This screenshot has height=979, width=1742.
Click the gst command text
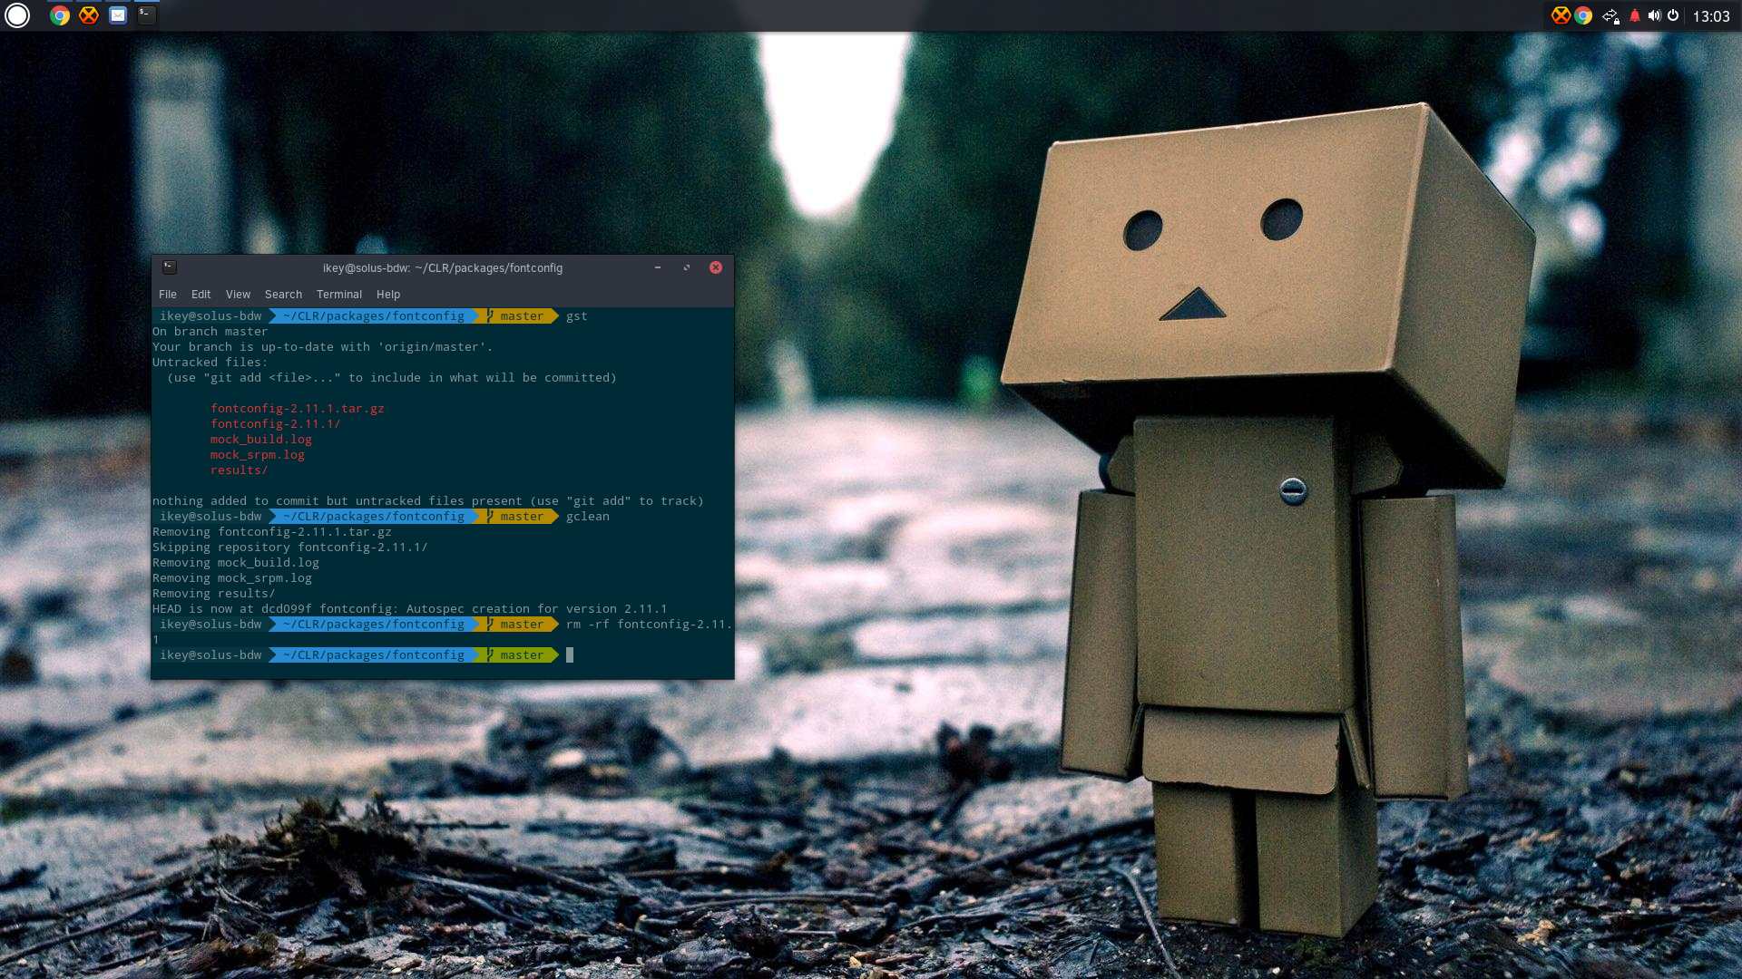pyautogui.click(x=577, y=316)
